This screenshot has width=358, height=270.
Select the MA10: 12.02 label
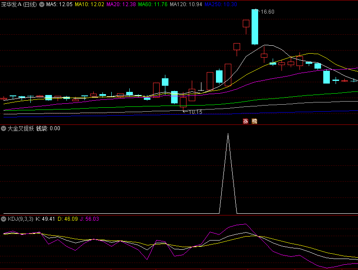click(89, 4)
